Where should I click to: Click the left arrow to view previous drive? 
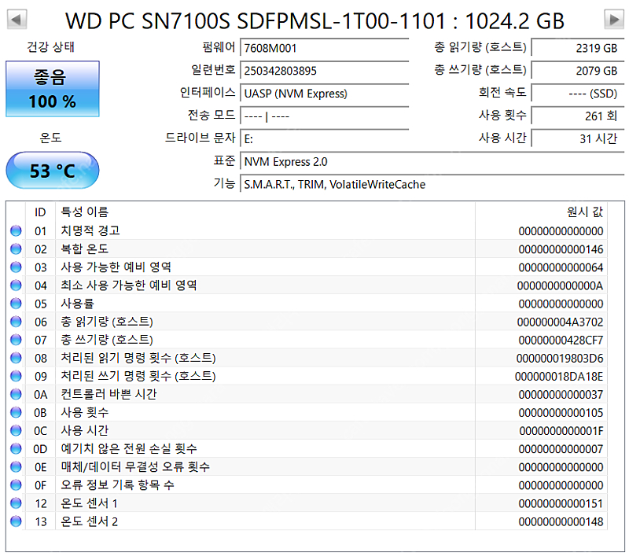click(16, 20)
